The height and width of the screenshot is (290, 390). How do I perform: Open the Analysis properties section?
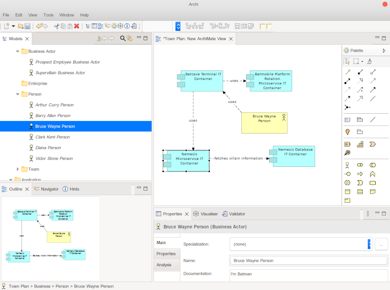point(167,265)
